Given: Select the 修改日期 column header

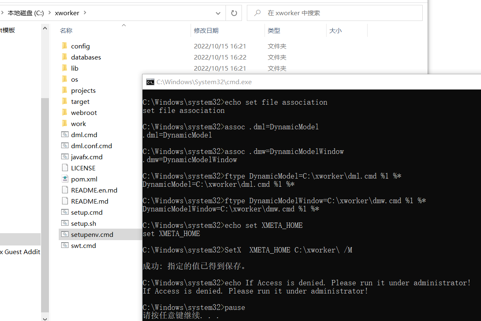Looking at the screenshot, I should pyautogui.click(x=206, y=30).
